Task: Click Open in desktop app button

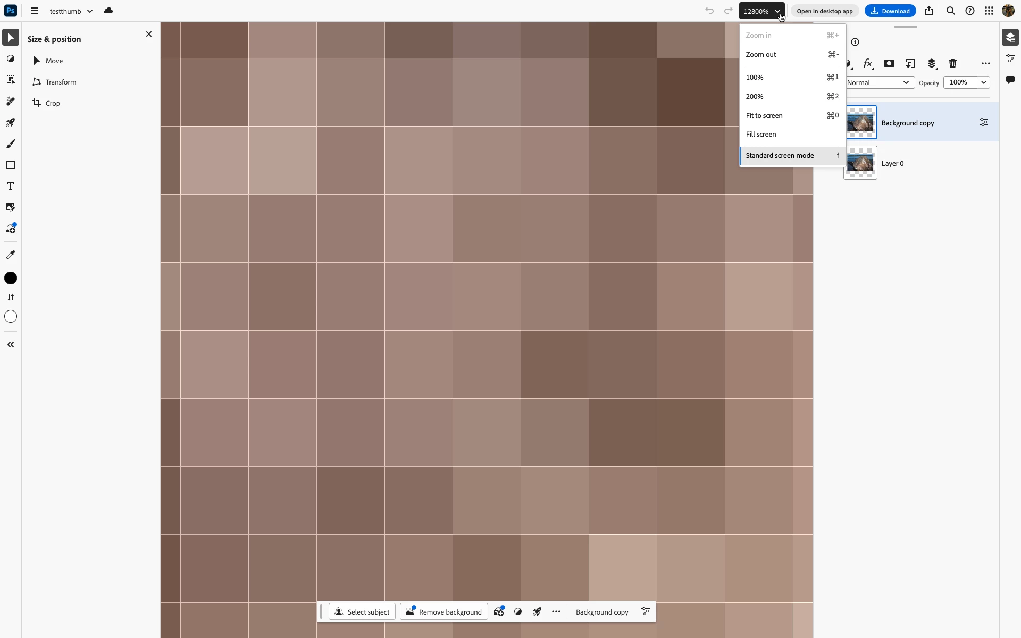Action: coord(824,11)
